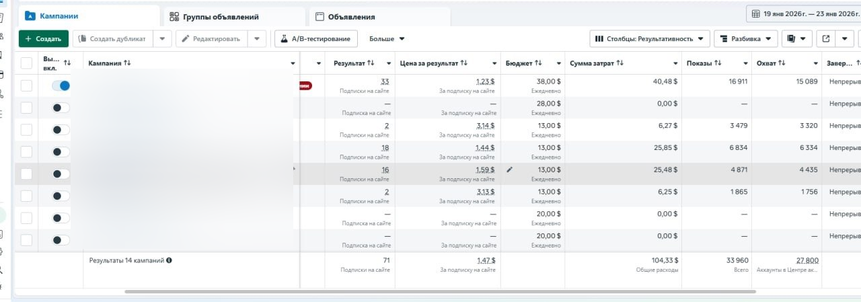The height and width of the screenshot is (302, 861).
Task: Sort by Цена за результат arrows
Action: coord(464,63)
